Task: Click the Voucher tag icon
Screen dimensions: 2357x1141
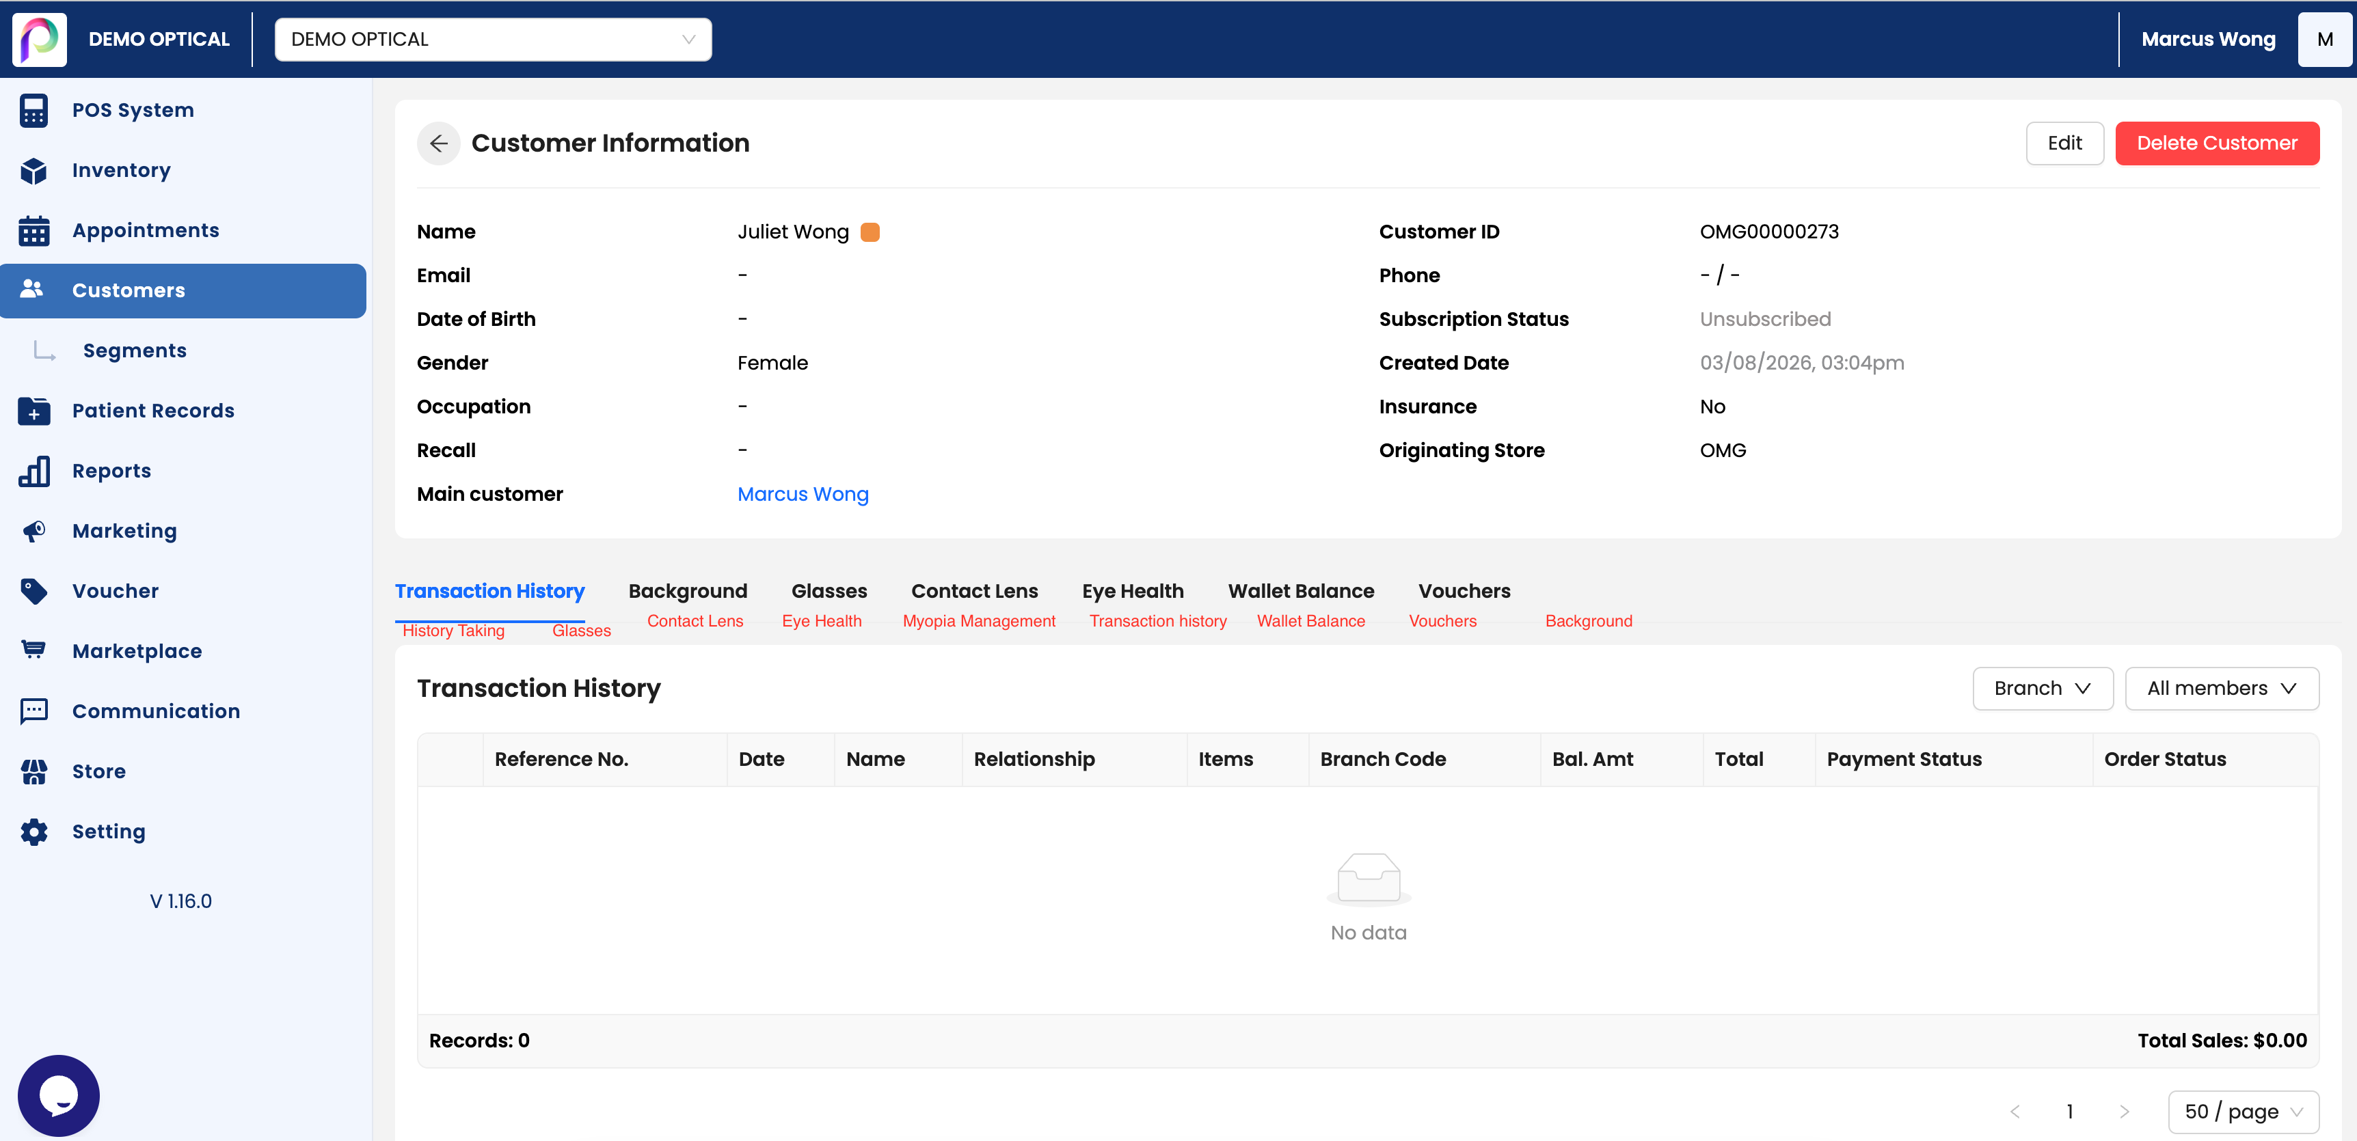Action: point(34,592)
